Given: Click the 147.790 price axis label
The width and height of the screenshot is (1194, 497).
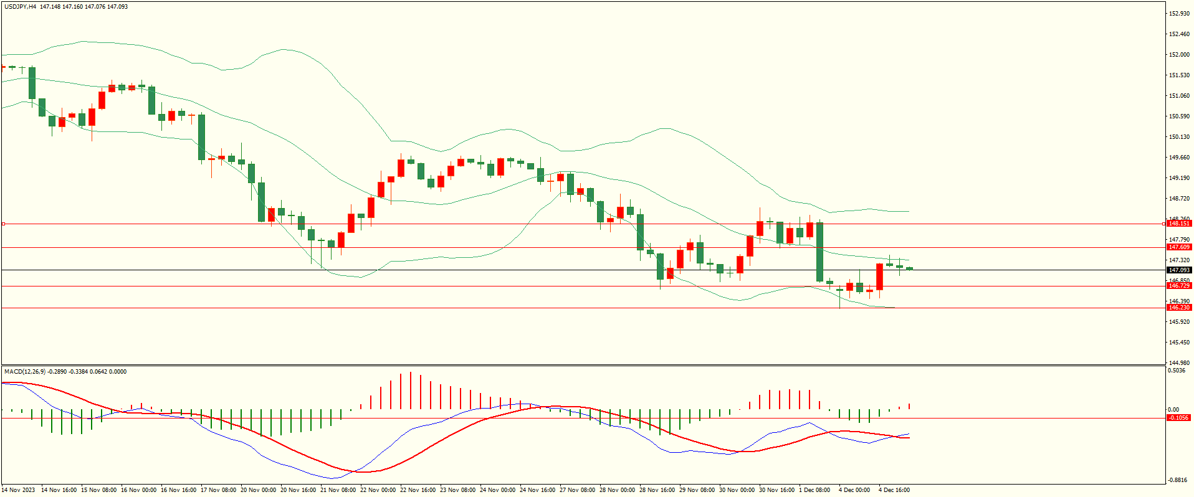Looking at the screenshot, I should (x=1179, y=240).
